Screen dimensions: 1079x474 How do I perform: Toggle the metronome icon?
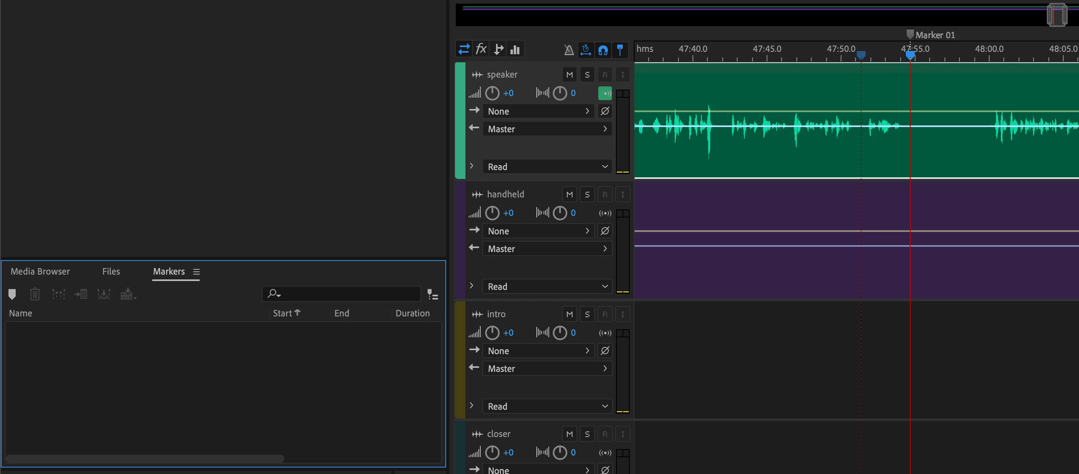tap(568, 50)
